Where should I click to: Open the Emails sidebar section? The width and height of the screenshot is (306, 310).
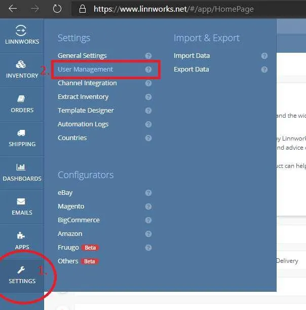tap(22, 207)
